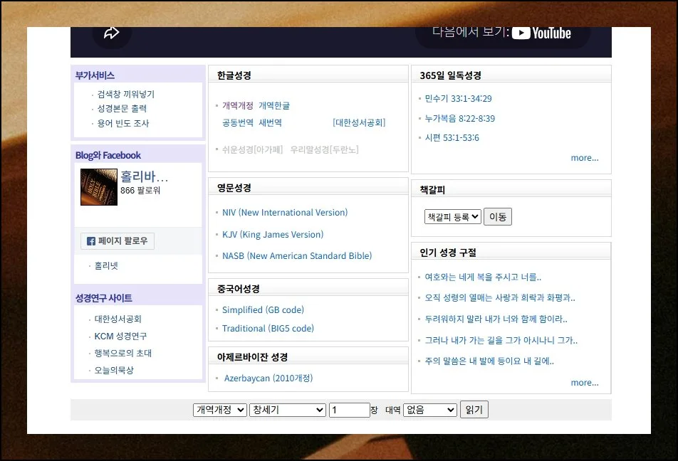Click the 홀리바 blog profile thumbnail

(x=98, y=186)
